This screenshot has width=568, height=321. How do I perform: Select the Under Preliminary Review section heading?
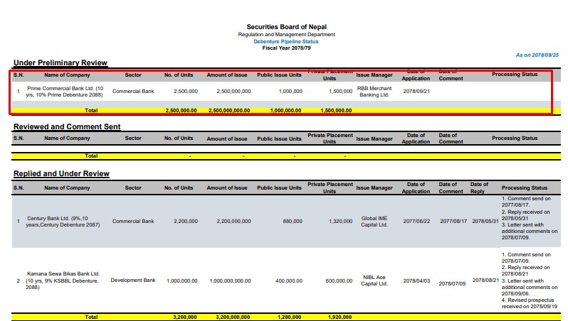pos(61,63)
